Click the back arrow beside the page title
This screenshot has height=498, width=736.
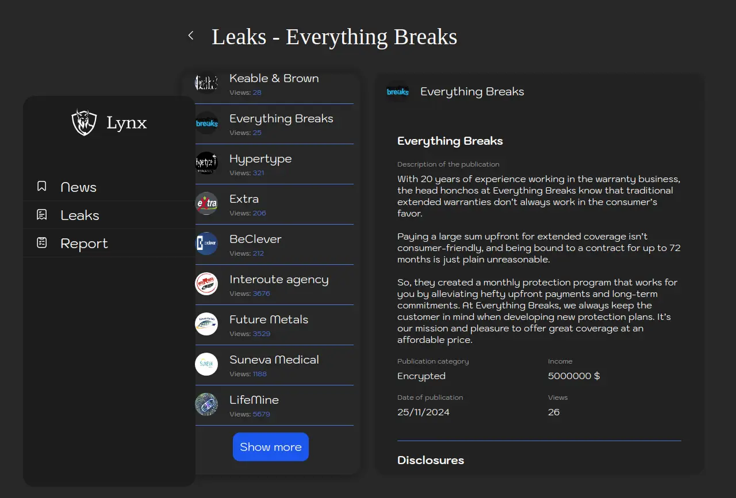coord(191,36)
